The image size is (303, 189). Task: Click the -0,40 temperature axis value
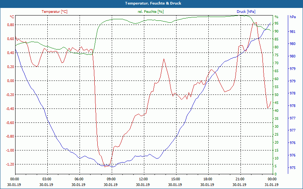click(10, 108)
